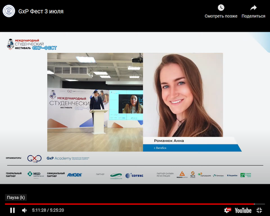Click the Поделиться share arrow icon

click(253, 8)
